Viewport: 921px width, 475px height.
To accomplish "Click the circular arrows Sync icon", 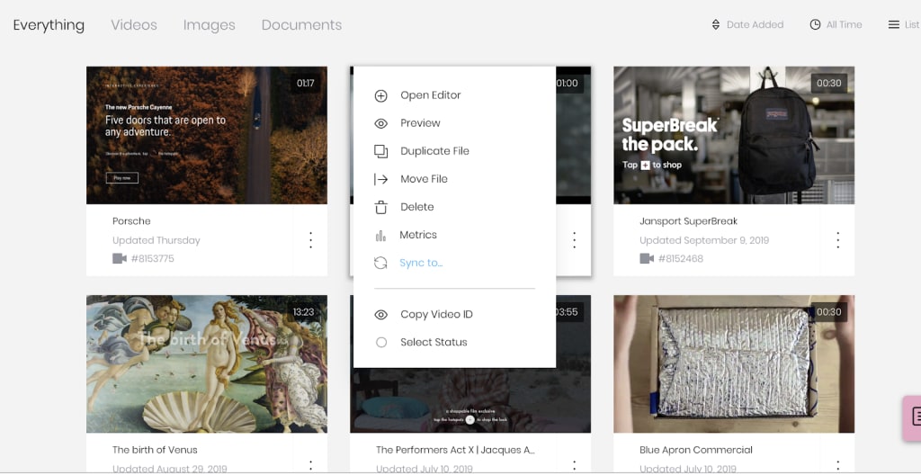I will 380,264.
